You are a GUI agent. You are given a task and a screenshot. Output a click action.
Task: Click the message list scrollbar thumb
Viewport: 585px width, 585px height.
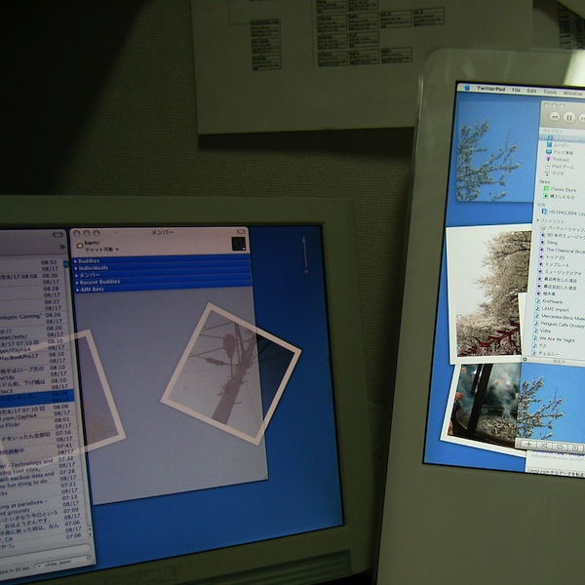click(65, 264)
